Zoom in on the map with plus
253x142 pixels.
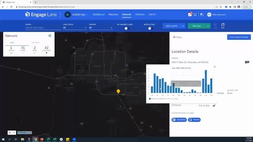pos(9,133)
